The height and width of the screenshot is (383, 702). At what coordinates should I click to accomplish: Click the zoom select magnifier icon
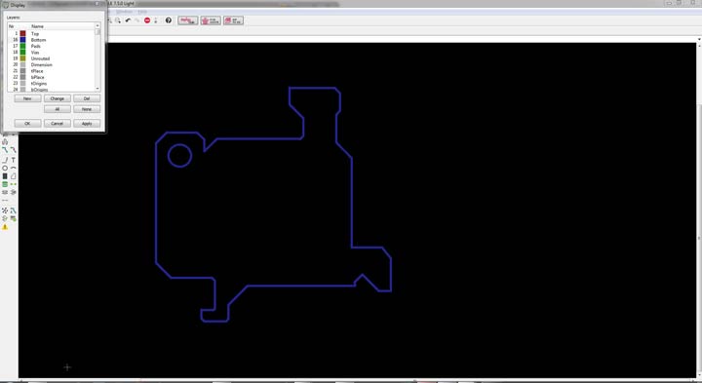[x=118, y=20]
